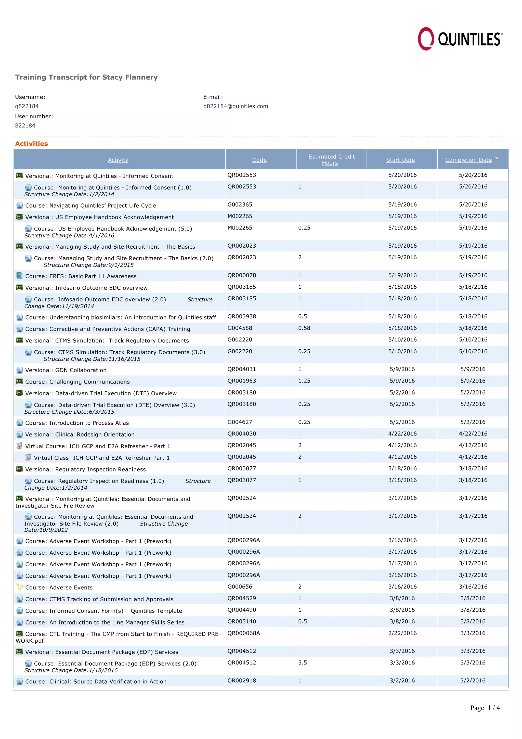Viewport: 522px width, 739px height.
Task: Click the sort arrow beside Completion Date
Action: tap(497, 158)
